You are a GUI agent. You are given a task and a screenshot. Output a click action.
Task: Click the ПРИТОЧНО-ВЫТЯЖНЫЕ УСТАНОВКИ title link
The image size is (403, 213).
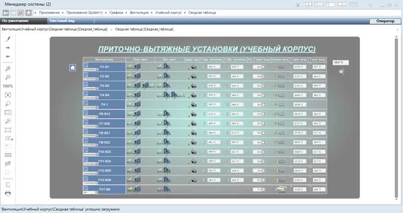(207, 49)
